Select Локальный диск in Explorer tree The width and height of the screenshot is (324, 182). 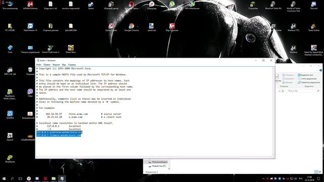pos(158,162)
